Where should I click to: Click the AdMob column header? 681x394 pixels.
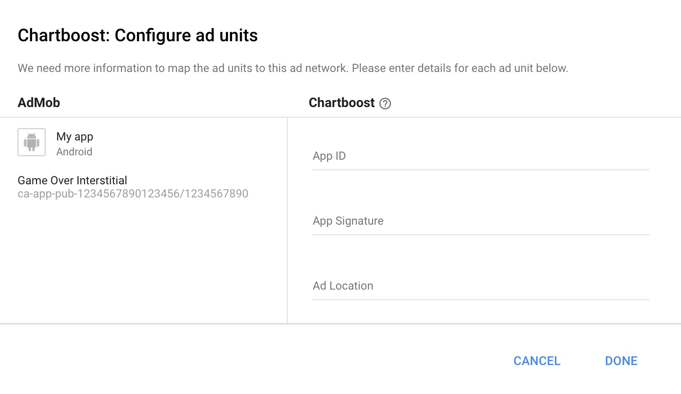tap(39, 102)
